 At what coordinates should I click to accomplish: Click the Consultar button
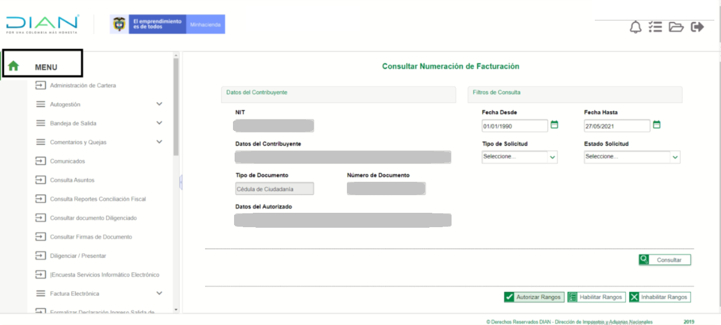click(665, 260)
